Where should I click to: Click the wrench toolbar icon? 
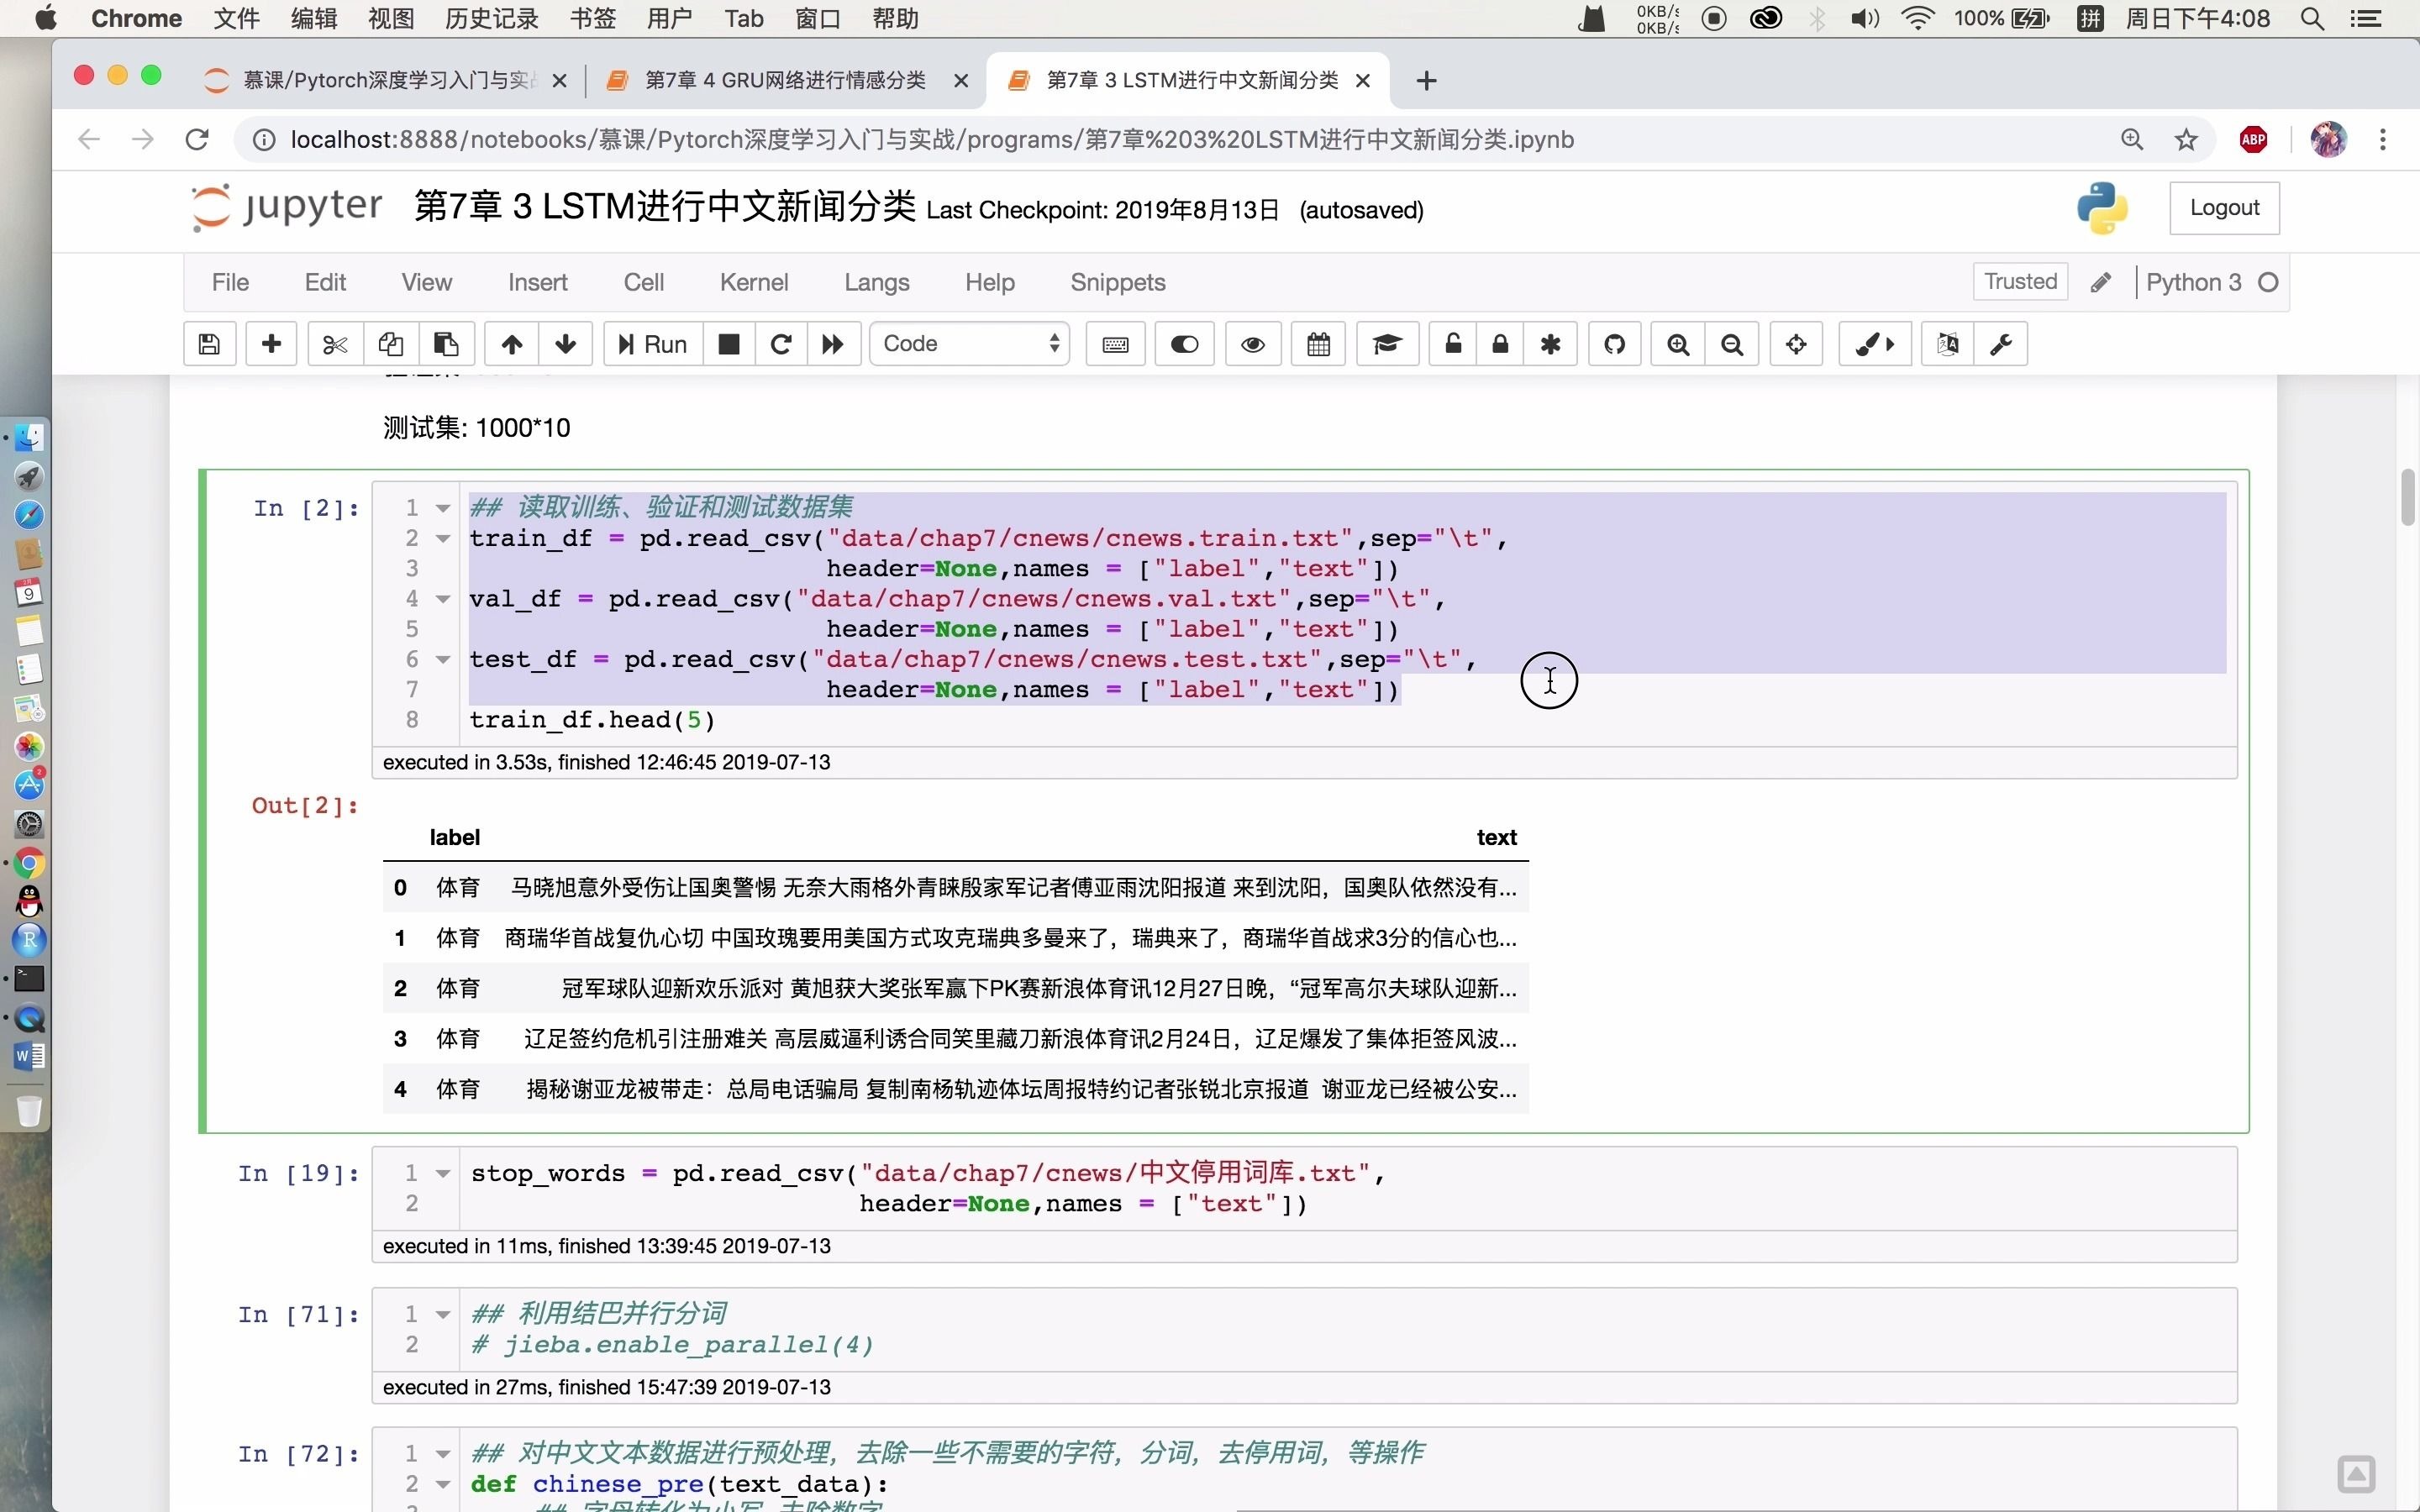click(x=2001, y=344)
